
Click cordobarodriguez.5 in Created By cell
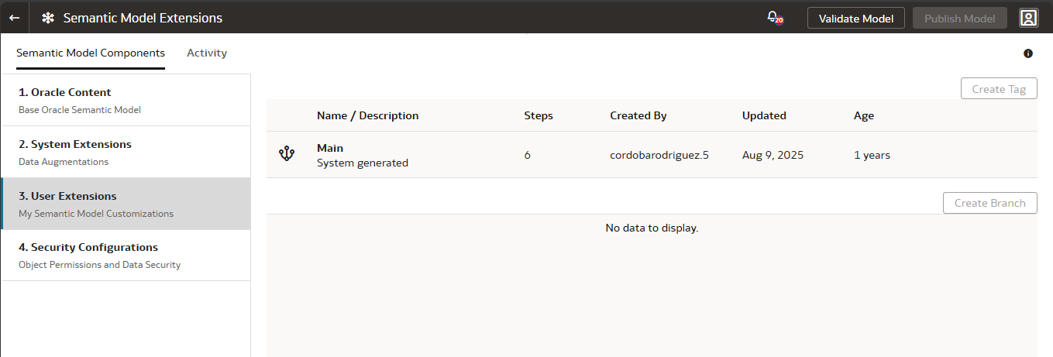[x=659, y=155]
